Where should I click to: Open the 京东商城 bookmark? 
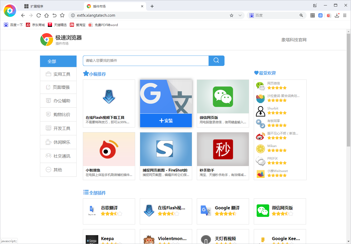[x=35, y=25]
